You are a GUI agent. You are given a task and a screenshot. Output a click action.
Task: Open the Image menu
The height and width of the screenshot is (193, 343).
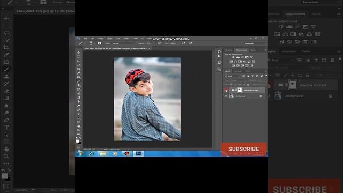click(100, 38)
